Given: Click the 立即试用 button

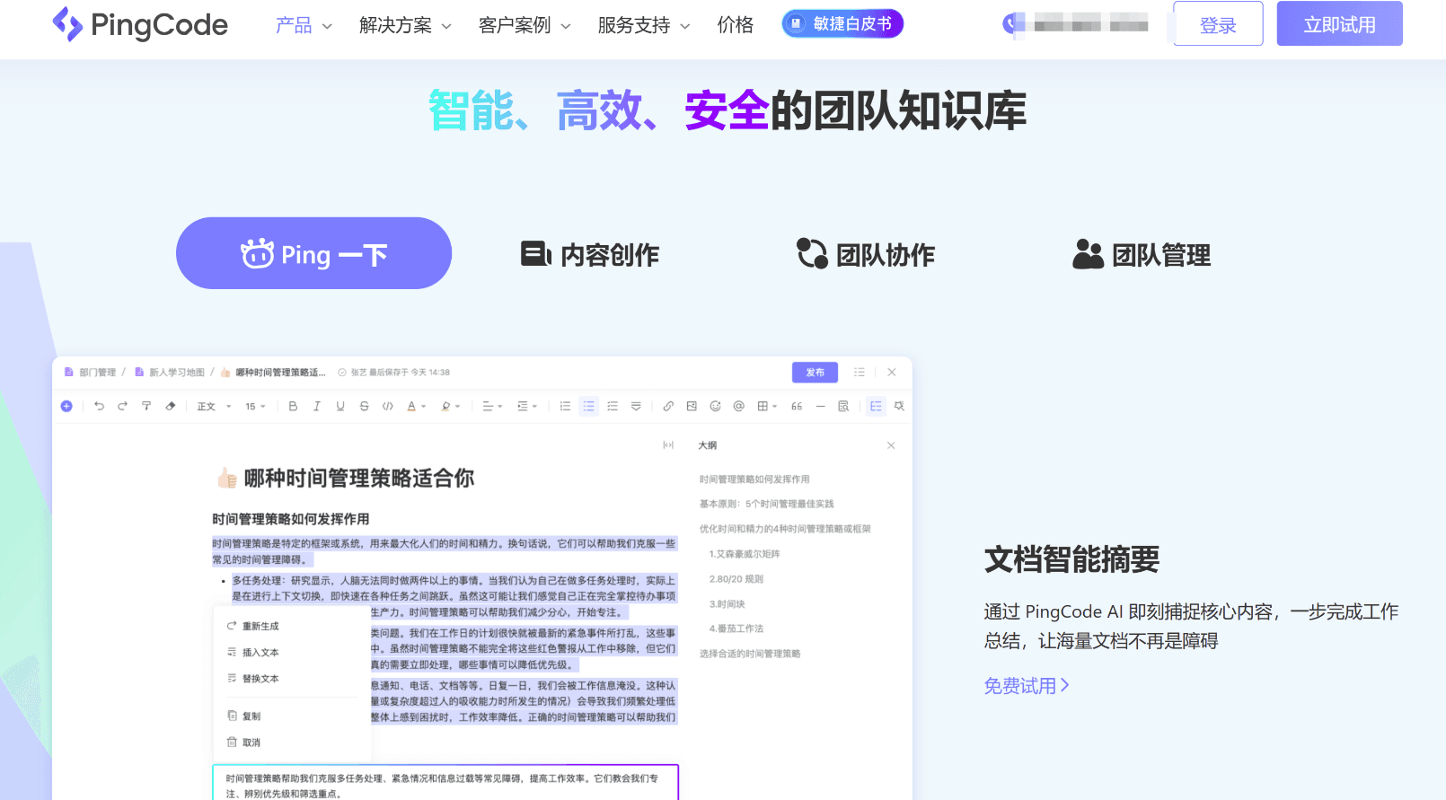Looking at the screenshot, I should click(x=1339, y=24).
